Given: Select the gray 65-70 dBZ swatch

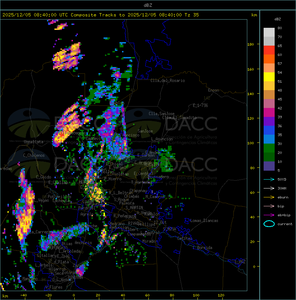Looking at the screenshot, I should pos(269,41).
